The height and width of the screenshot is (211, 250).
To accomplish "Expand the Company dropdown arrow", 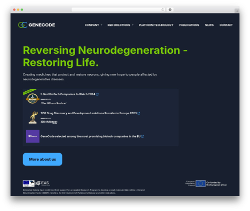I will [x=101, y=25].
